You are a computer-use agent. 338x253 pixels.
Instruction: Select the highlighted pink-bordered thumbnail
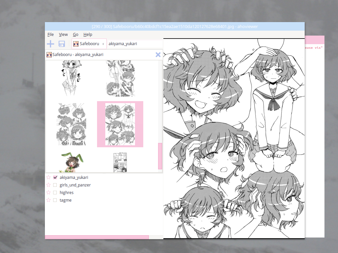point(120,124)
